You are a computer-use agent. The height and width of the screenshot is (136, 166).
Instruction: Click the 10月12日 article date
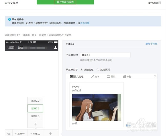[x=77, y=90]
